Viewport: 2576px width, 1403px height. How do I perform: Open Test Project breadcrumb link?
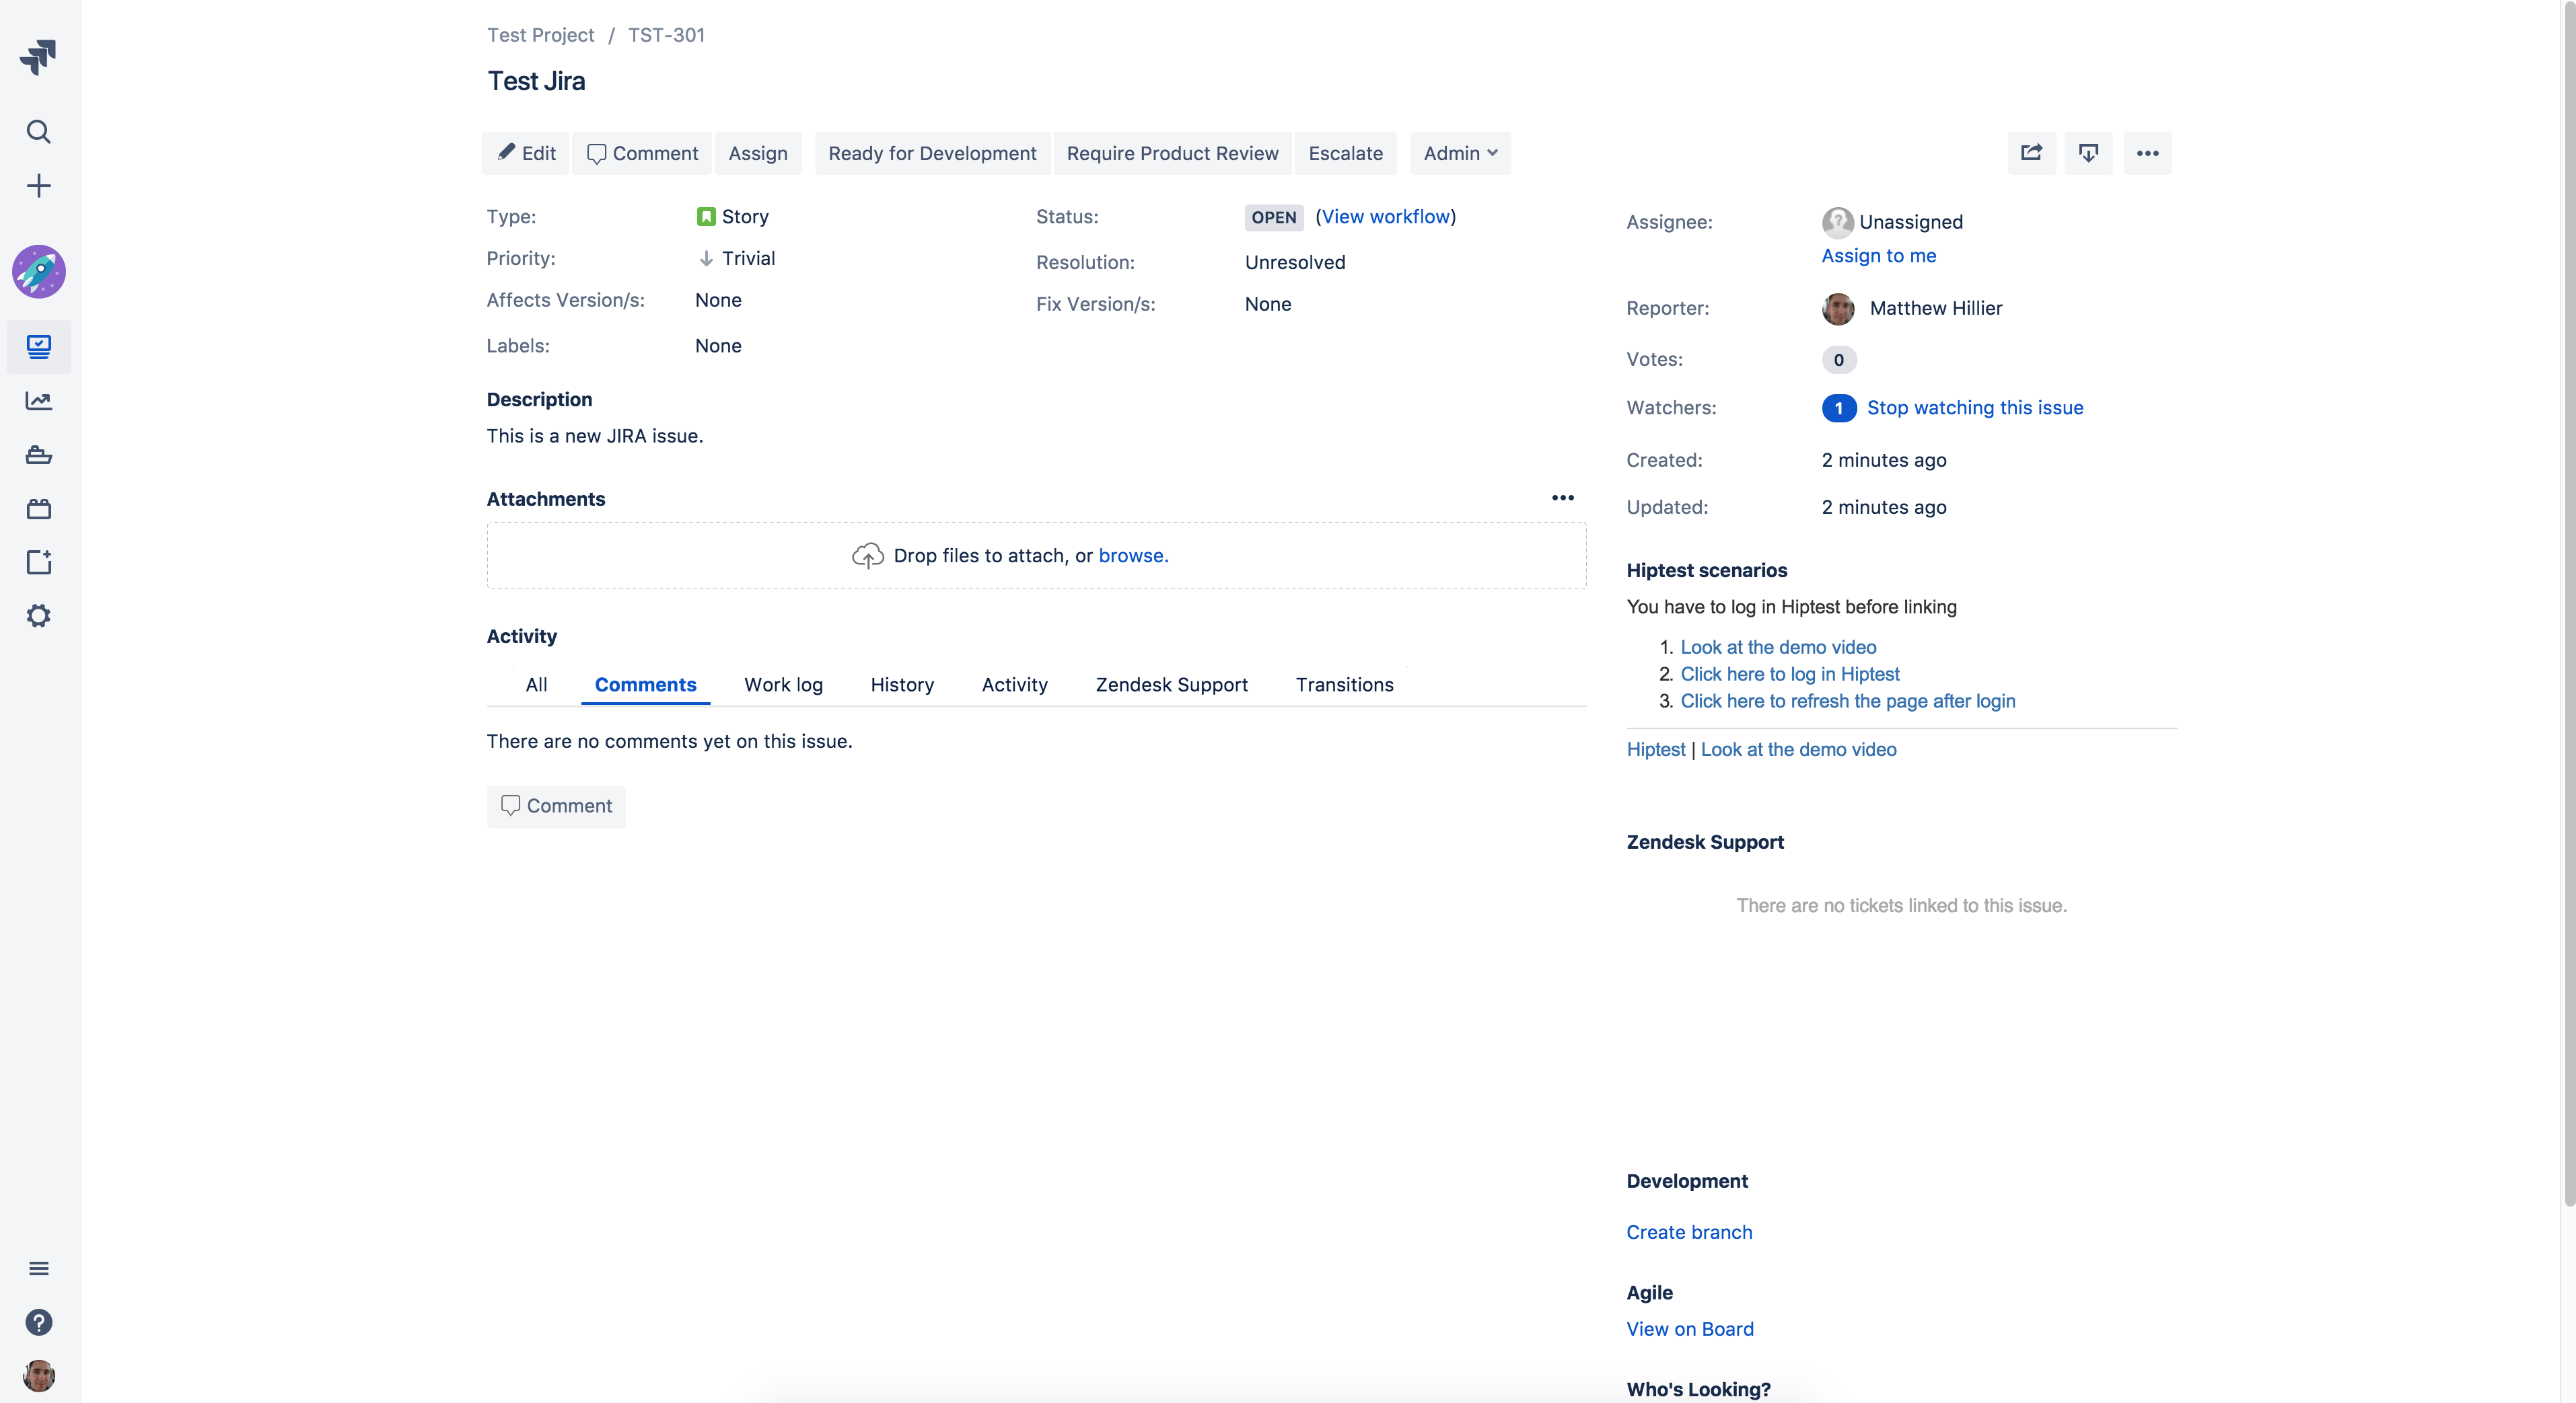pyautogui.click(x=540, y=35)
